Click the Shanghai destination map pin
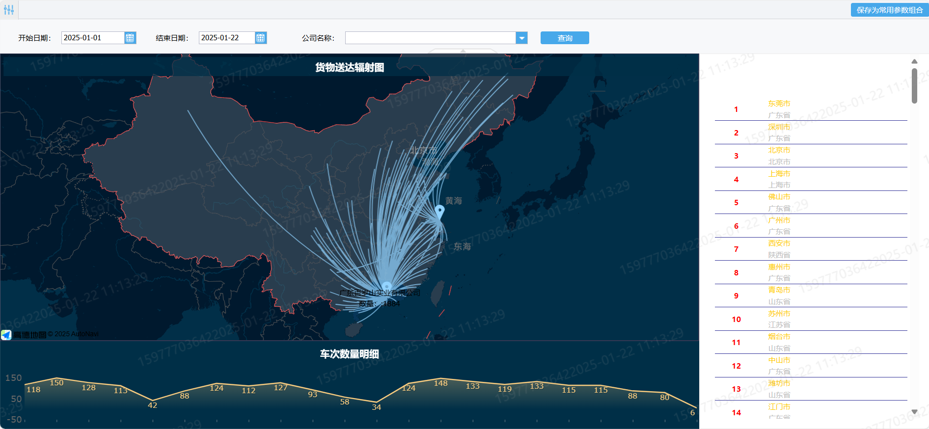 pos(439,212)
